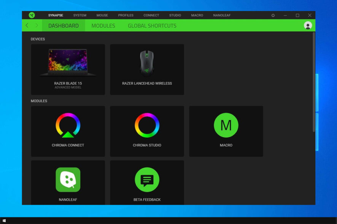Image resolution: width=337 pixels, height=224 pixels.
Task: Click the Chroma Connect label
Action: (68, 145)
